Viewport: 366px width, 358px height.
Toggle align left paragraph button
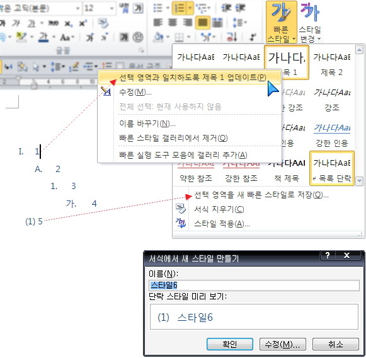point(158,23)
